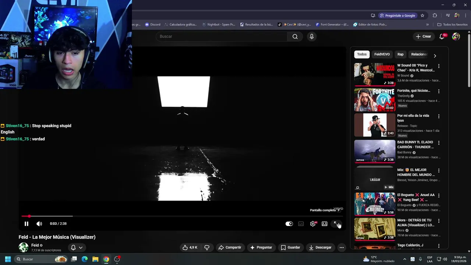Open the Feid channel avatar
The width and height of the screenshot is (471, 265).
tap(24, 247)
